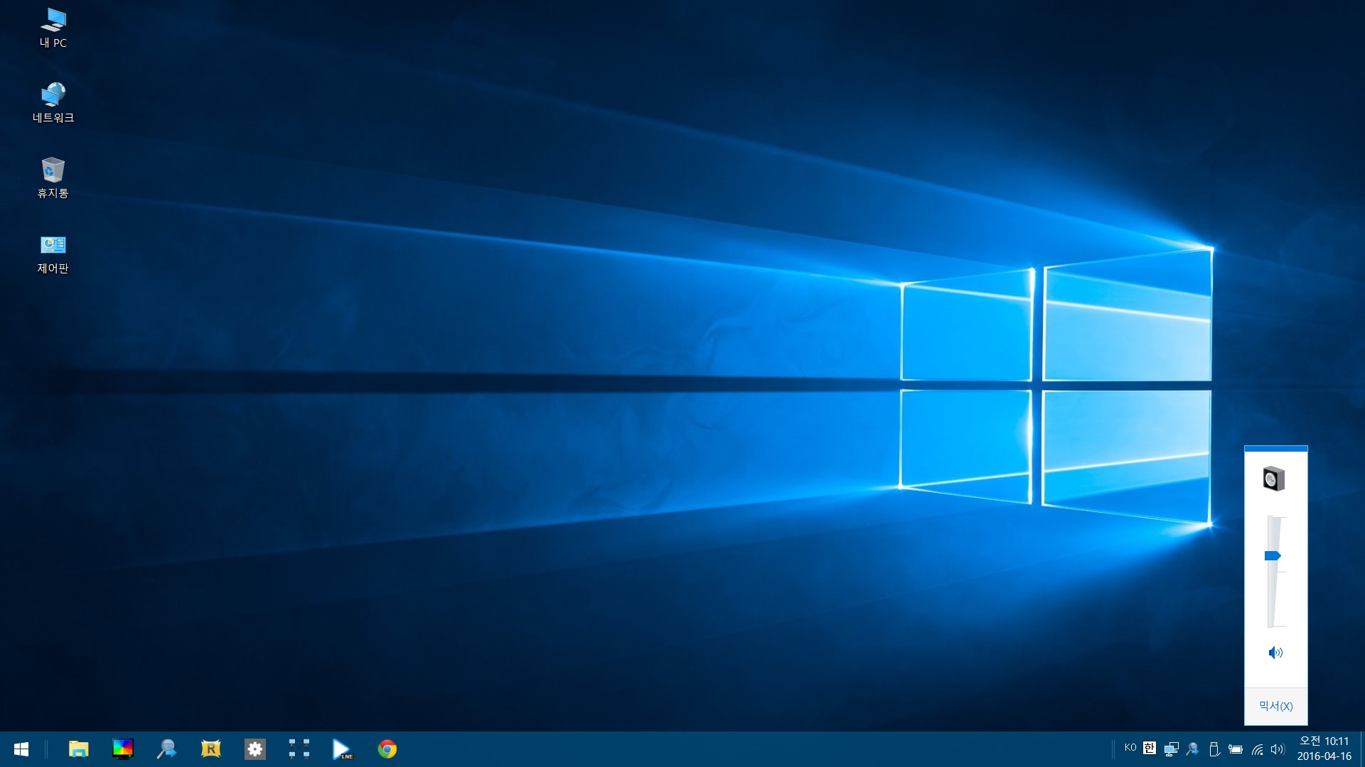Open the Windows Start menu

point(21,749)
